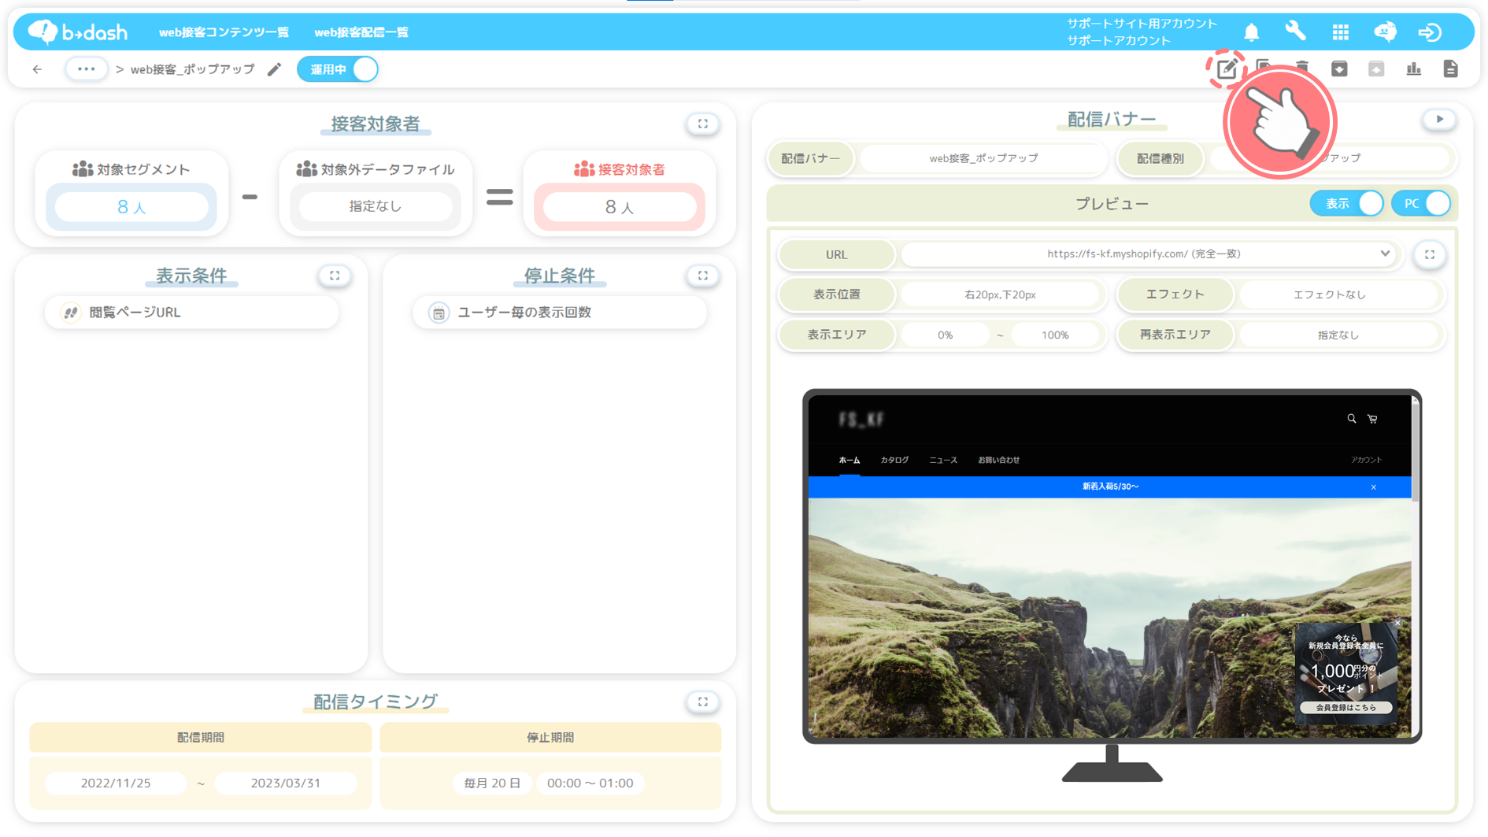Click 会員登録はこちら button in the popup
The image size is (1488, 837).
coord(1346,708)
